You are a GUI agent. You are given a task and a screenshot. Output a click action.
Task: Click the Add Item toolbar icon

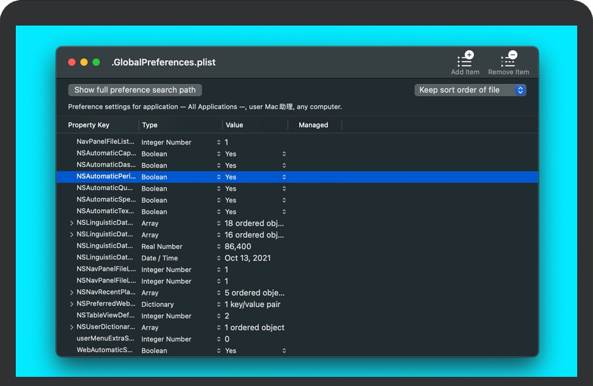coord(465,60)
